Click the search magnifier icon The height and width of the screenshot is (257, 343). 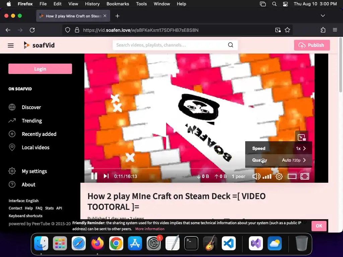click(230, 45)
